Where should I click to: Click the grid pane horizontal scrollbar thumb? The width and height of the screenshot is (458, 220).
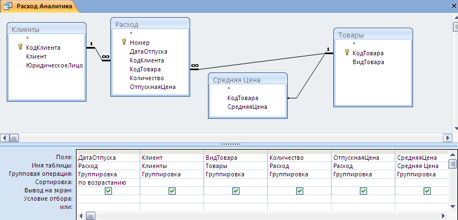90,216
